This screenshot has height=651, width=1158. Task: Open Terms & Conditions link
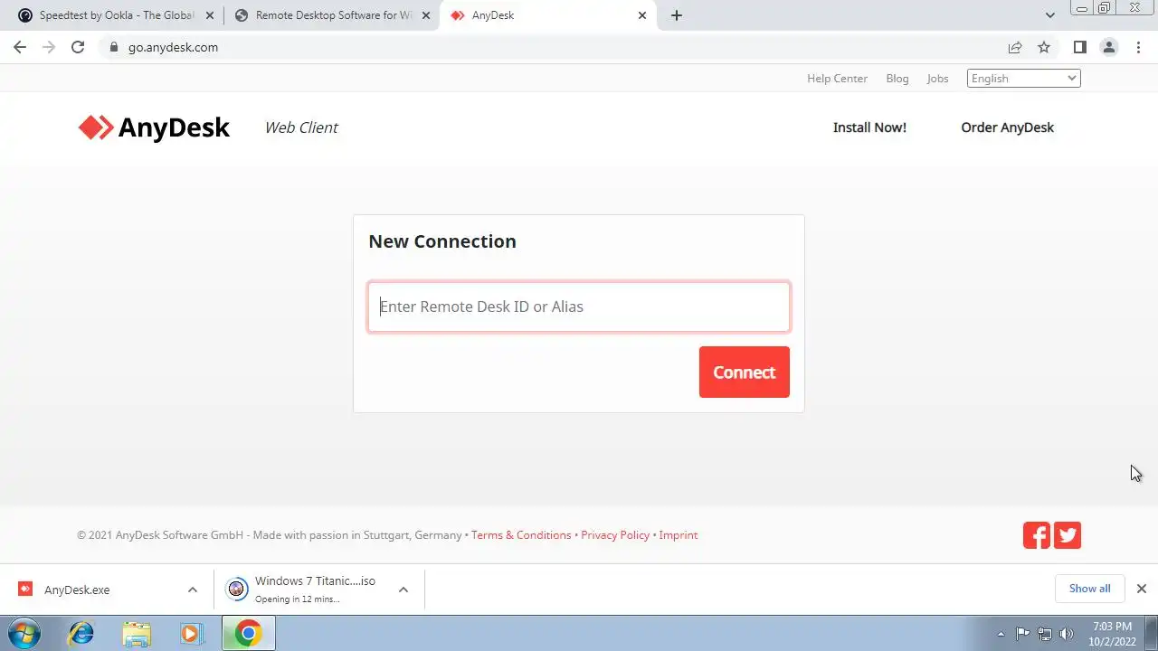[521, 535]
